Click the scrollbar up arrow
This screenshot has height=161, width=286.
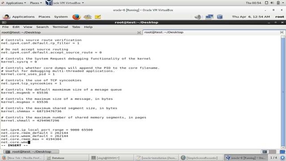pos(283,37)
